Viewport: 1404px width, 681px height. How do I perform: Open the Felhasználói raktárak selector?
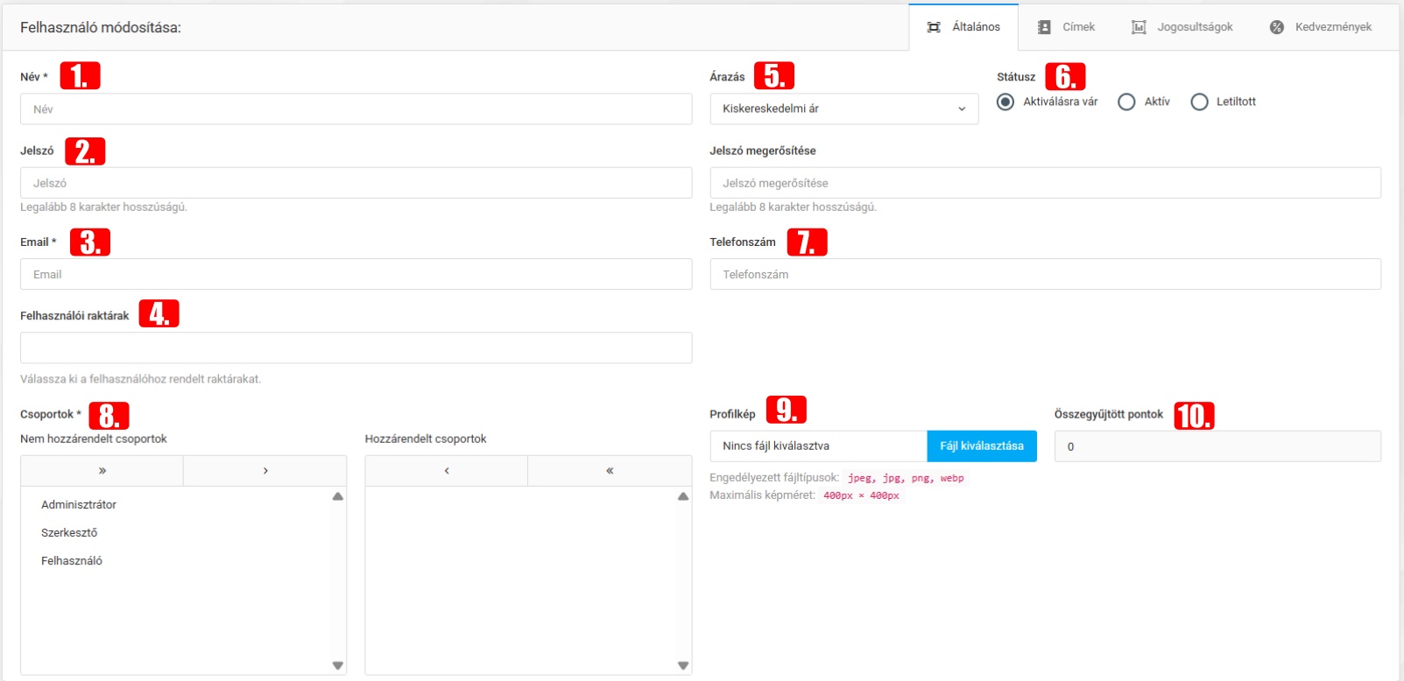click(356, 348)
